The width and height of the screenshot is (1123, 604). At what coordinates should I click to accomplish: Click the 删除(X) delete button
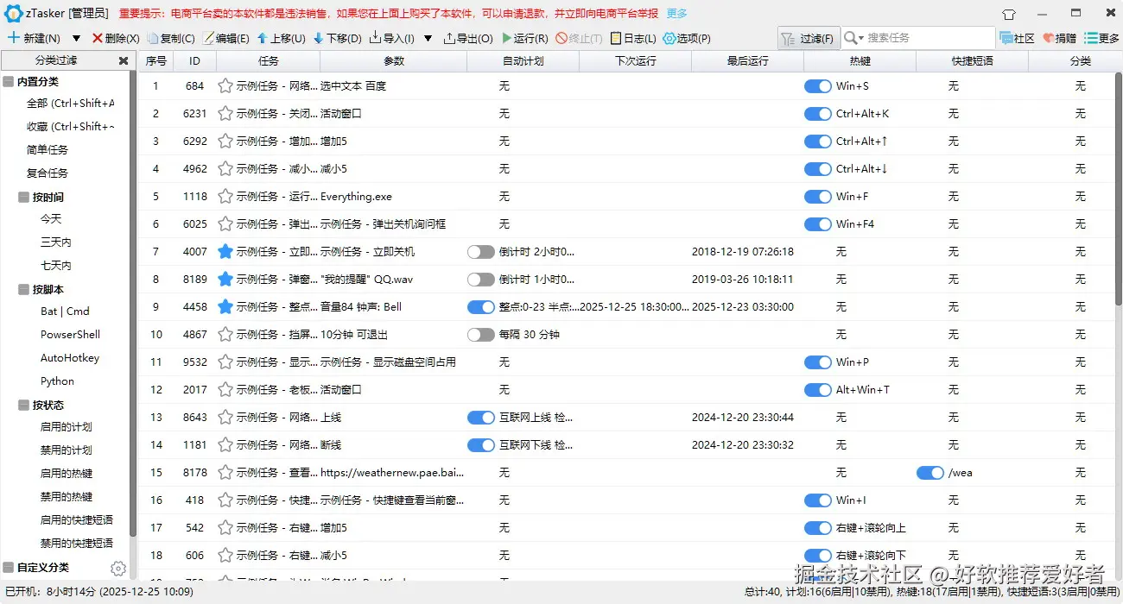(x=116, y=38)
